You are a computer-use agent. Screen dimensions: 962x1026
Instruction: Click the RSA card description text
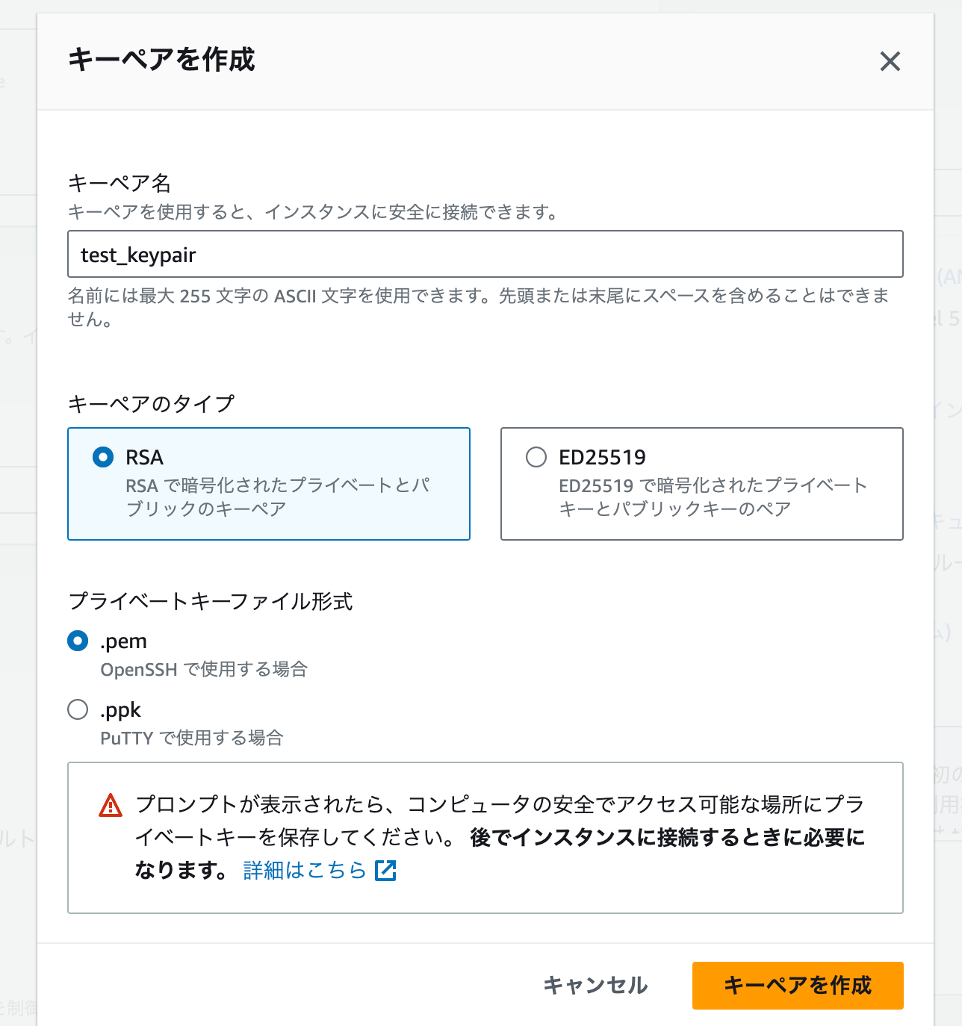(278, 497)
